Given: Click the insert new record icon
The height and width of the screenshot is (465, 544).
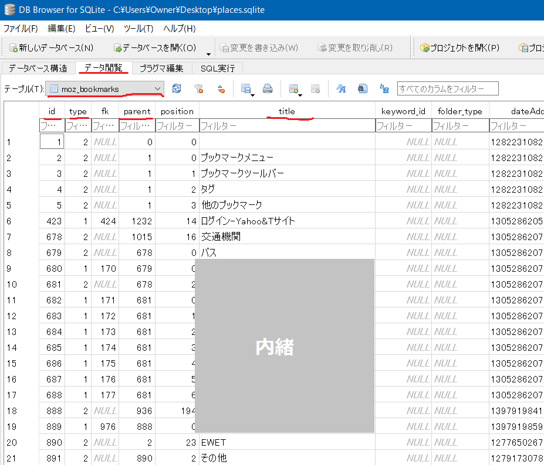Looking at the screenshot, I should pos(293,88).
